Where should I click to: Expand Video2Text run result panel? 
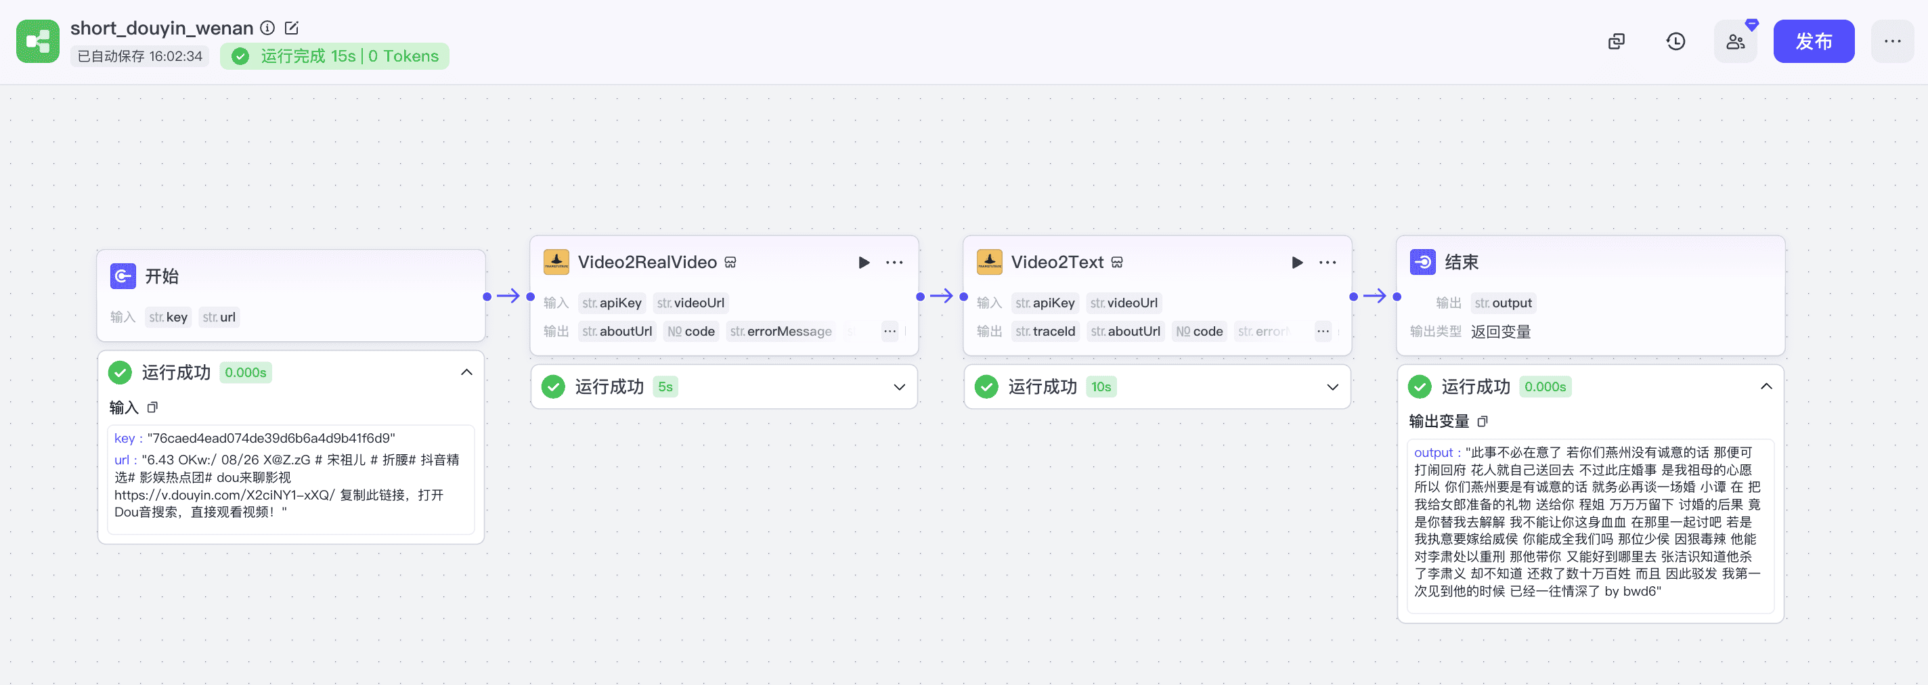[x=1332, y=387]
